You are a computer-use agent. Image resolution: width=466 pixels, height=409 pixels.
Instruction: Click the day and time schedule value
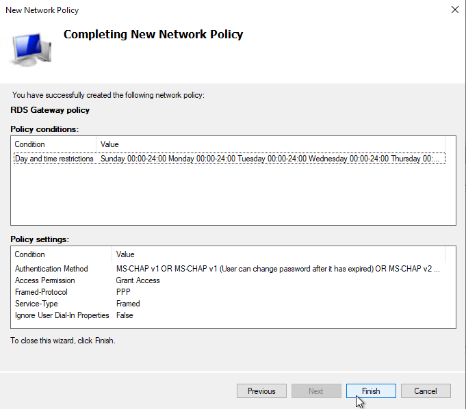272,159
